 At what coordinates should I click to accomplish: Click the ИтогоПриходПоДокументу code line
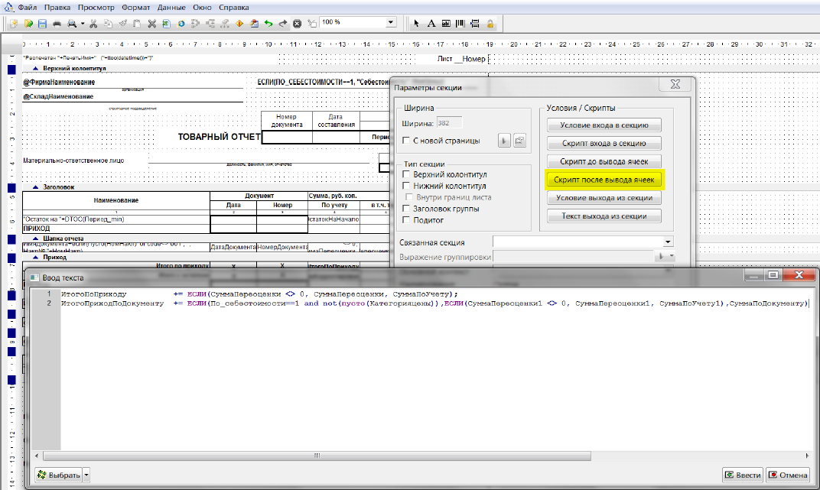click(434, 303)
